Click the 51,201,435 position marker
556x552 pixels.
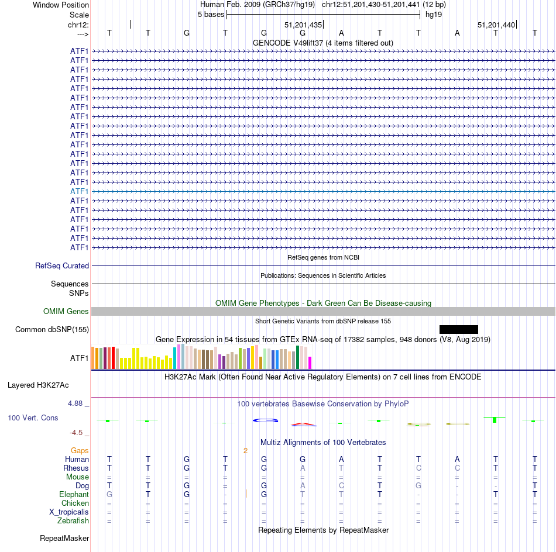(303, 25)
